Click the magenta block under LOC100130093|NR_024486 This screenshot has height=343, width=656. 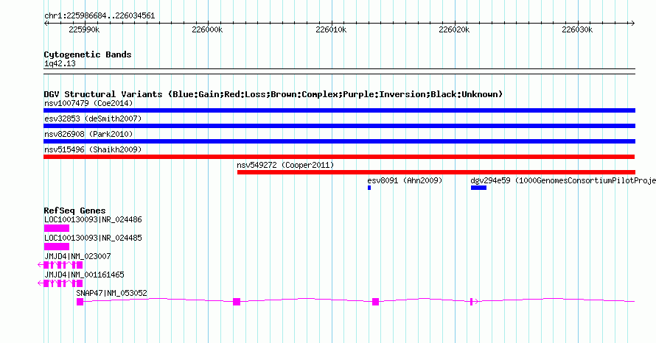point(57,228)
